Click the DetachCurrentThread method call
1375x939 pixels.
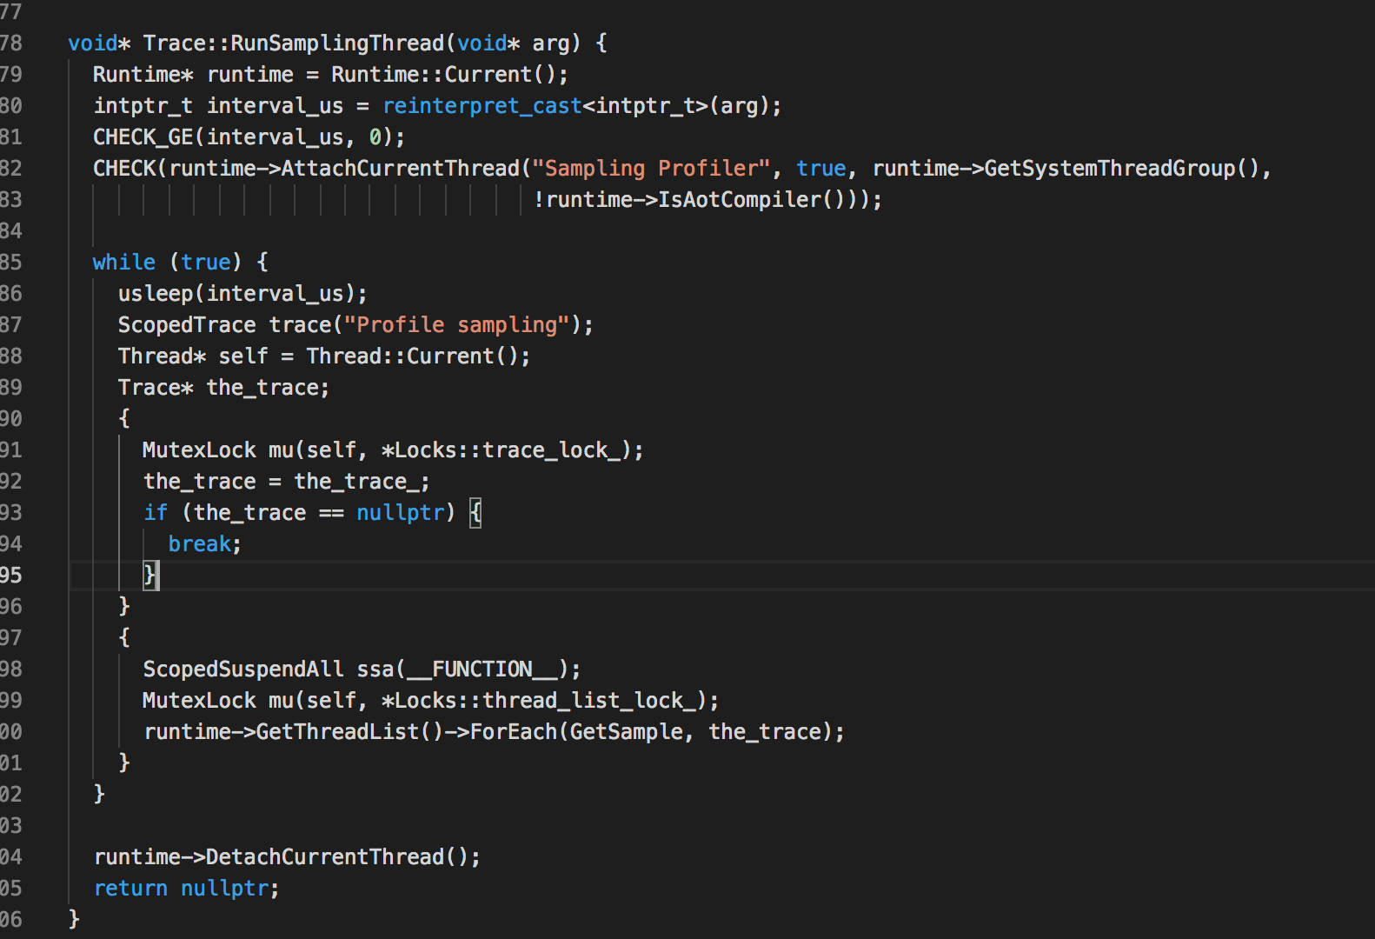click(325, 856)
